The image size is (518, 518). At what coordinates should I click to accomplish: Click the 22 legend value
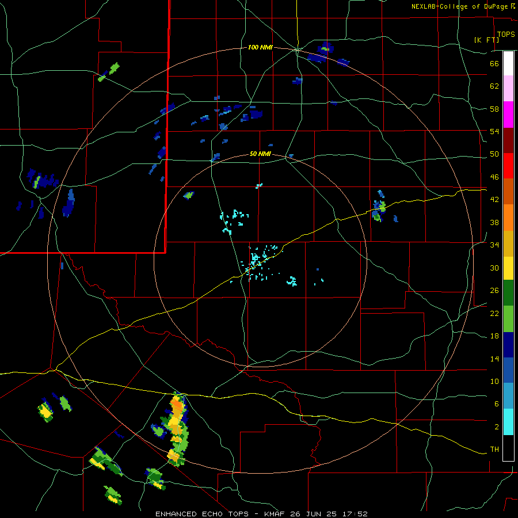[x=494, y=313]
